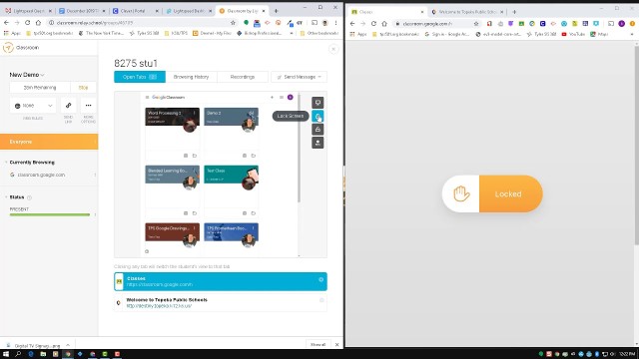Close the Welcome to Topeka Public Schools tab row
This screenshot has width=639, height=359.
coord(321,300)
